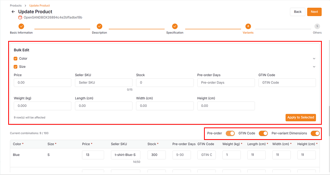Uncheck the Size checkbox in Bulk Edit
The image size is (330, 175).
coord(16,67)
